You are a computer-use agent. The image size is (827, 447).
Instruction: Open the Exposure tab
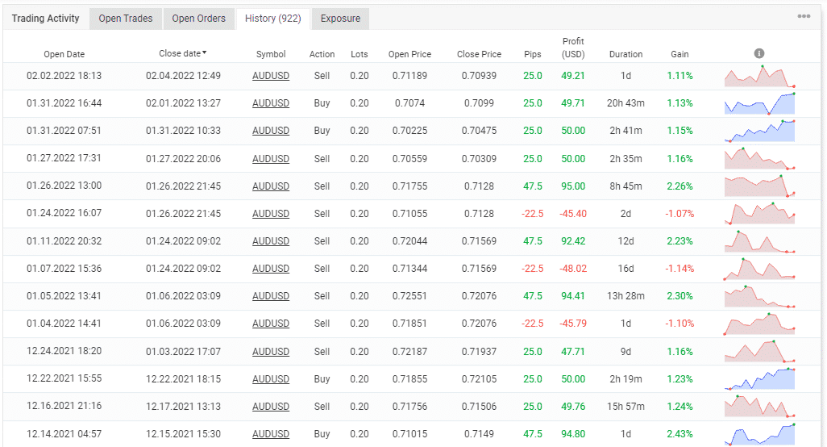pyautogui.click(x=340, y=19)
